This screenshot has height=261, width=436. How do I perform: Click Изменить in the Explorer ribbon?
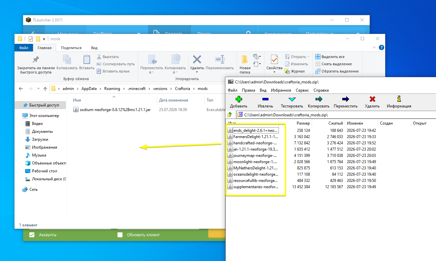click(296, 64)
